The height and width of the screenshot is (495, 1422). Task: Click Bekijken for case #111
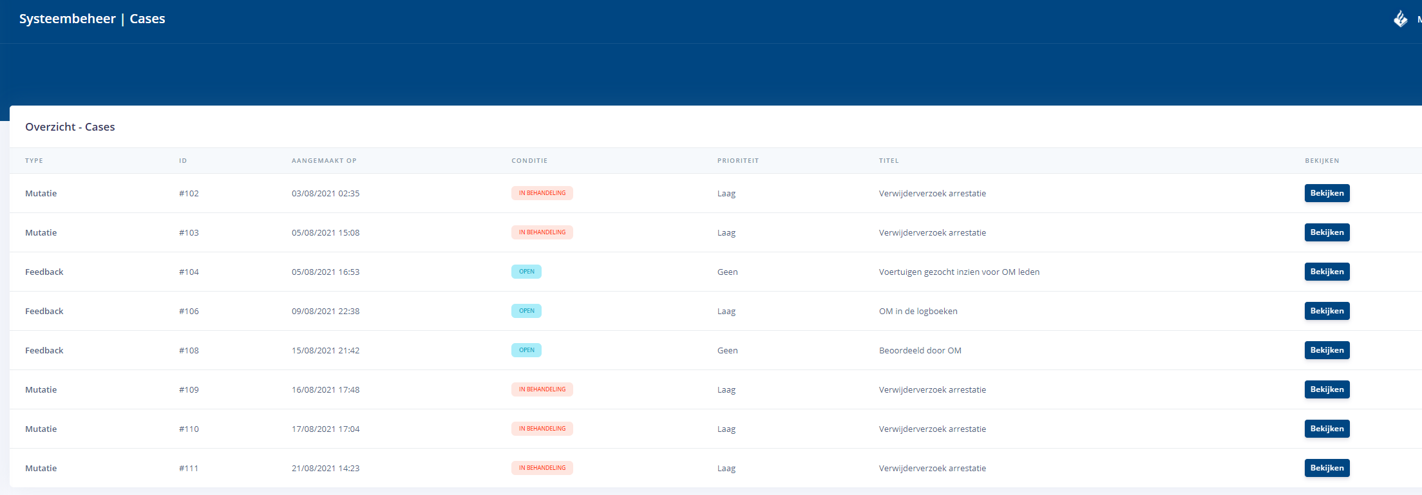pos(1327,468)
